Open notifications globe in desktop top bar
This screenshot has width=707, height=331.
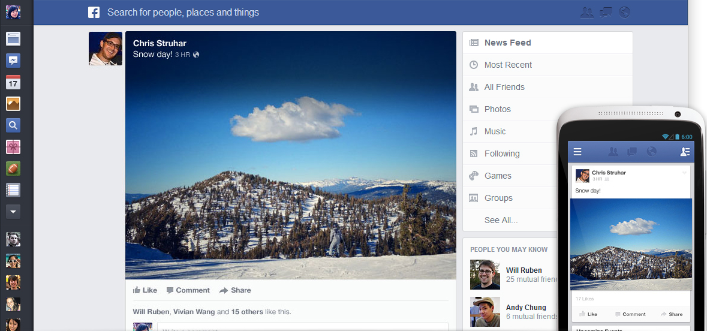point(624,12)
